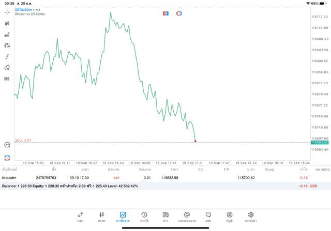Switch to the Quotes (ราคา) tab
Image resolution: width=331 pixels, height=231 pixels.
click(x=80, y=217)
